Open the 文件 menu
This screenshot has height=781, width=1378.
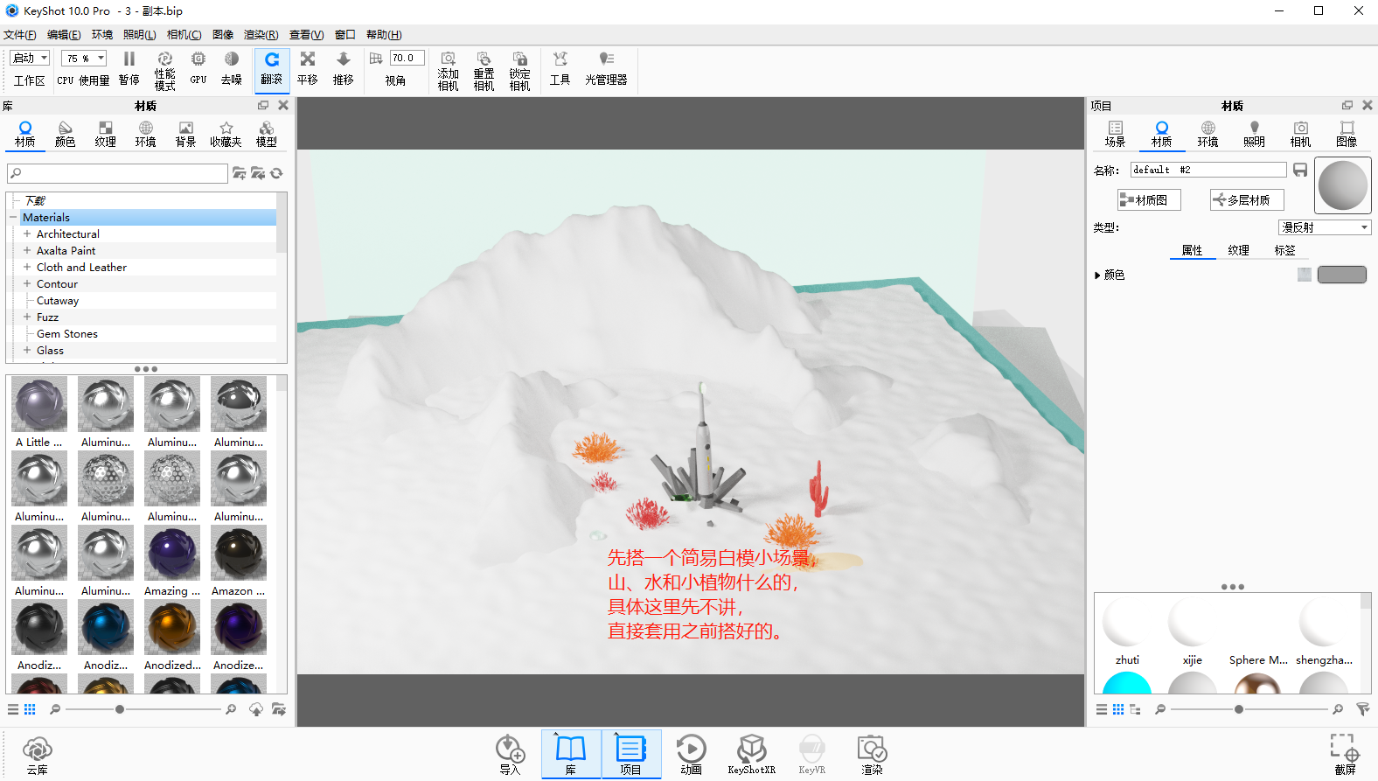click(x=19, y=35)
